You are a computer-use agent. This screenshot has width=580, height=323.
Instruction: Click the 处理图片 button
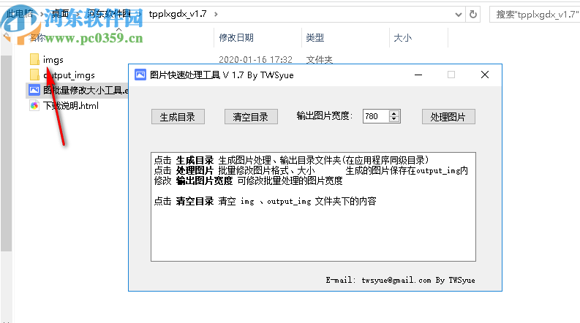[x=448, y=117]
